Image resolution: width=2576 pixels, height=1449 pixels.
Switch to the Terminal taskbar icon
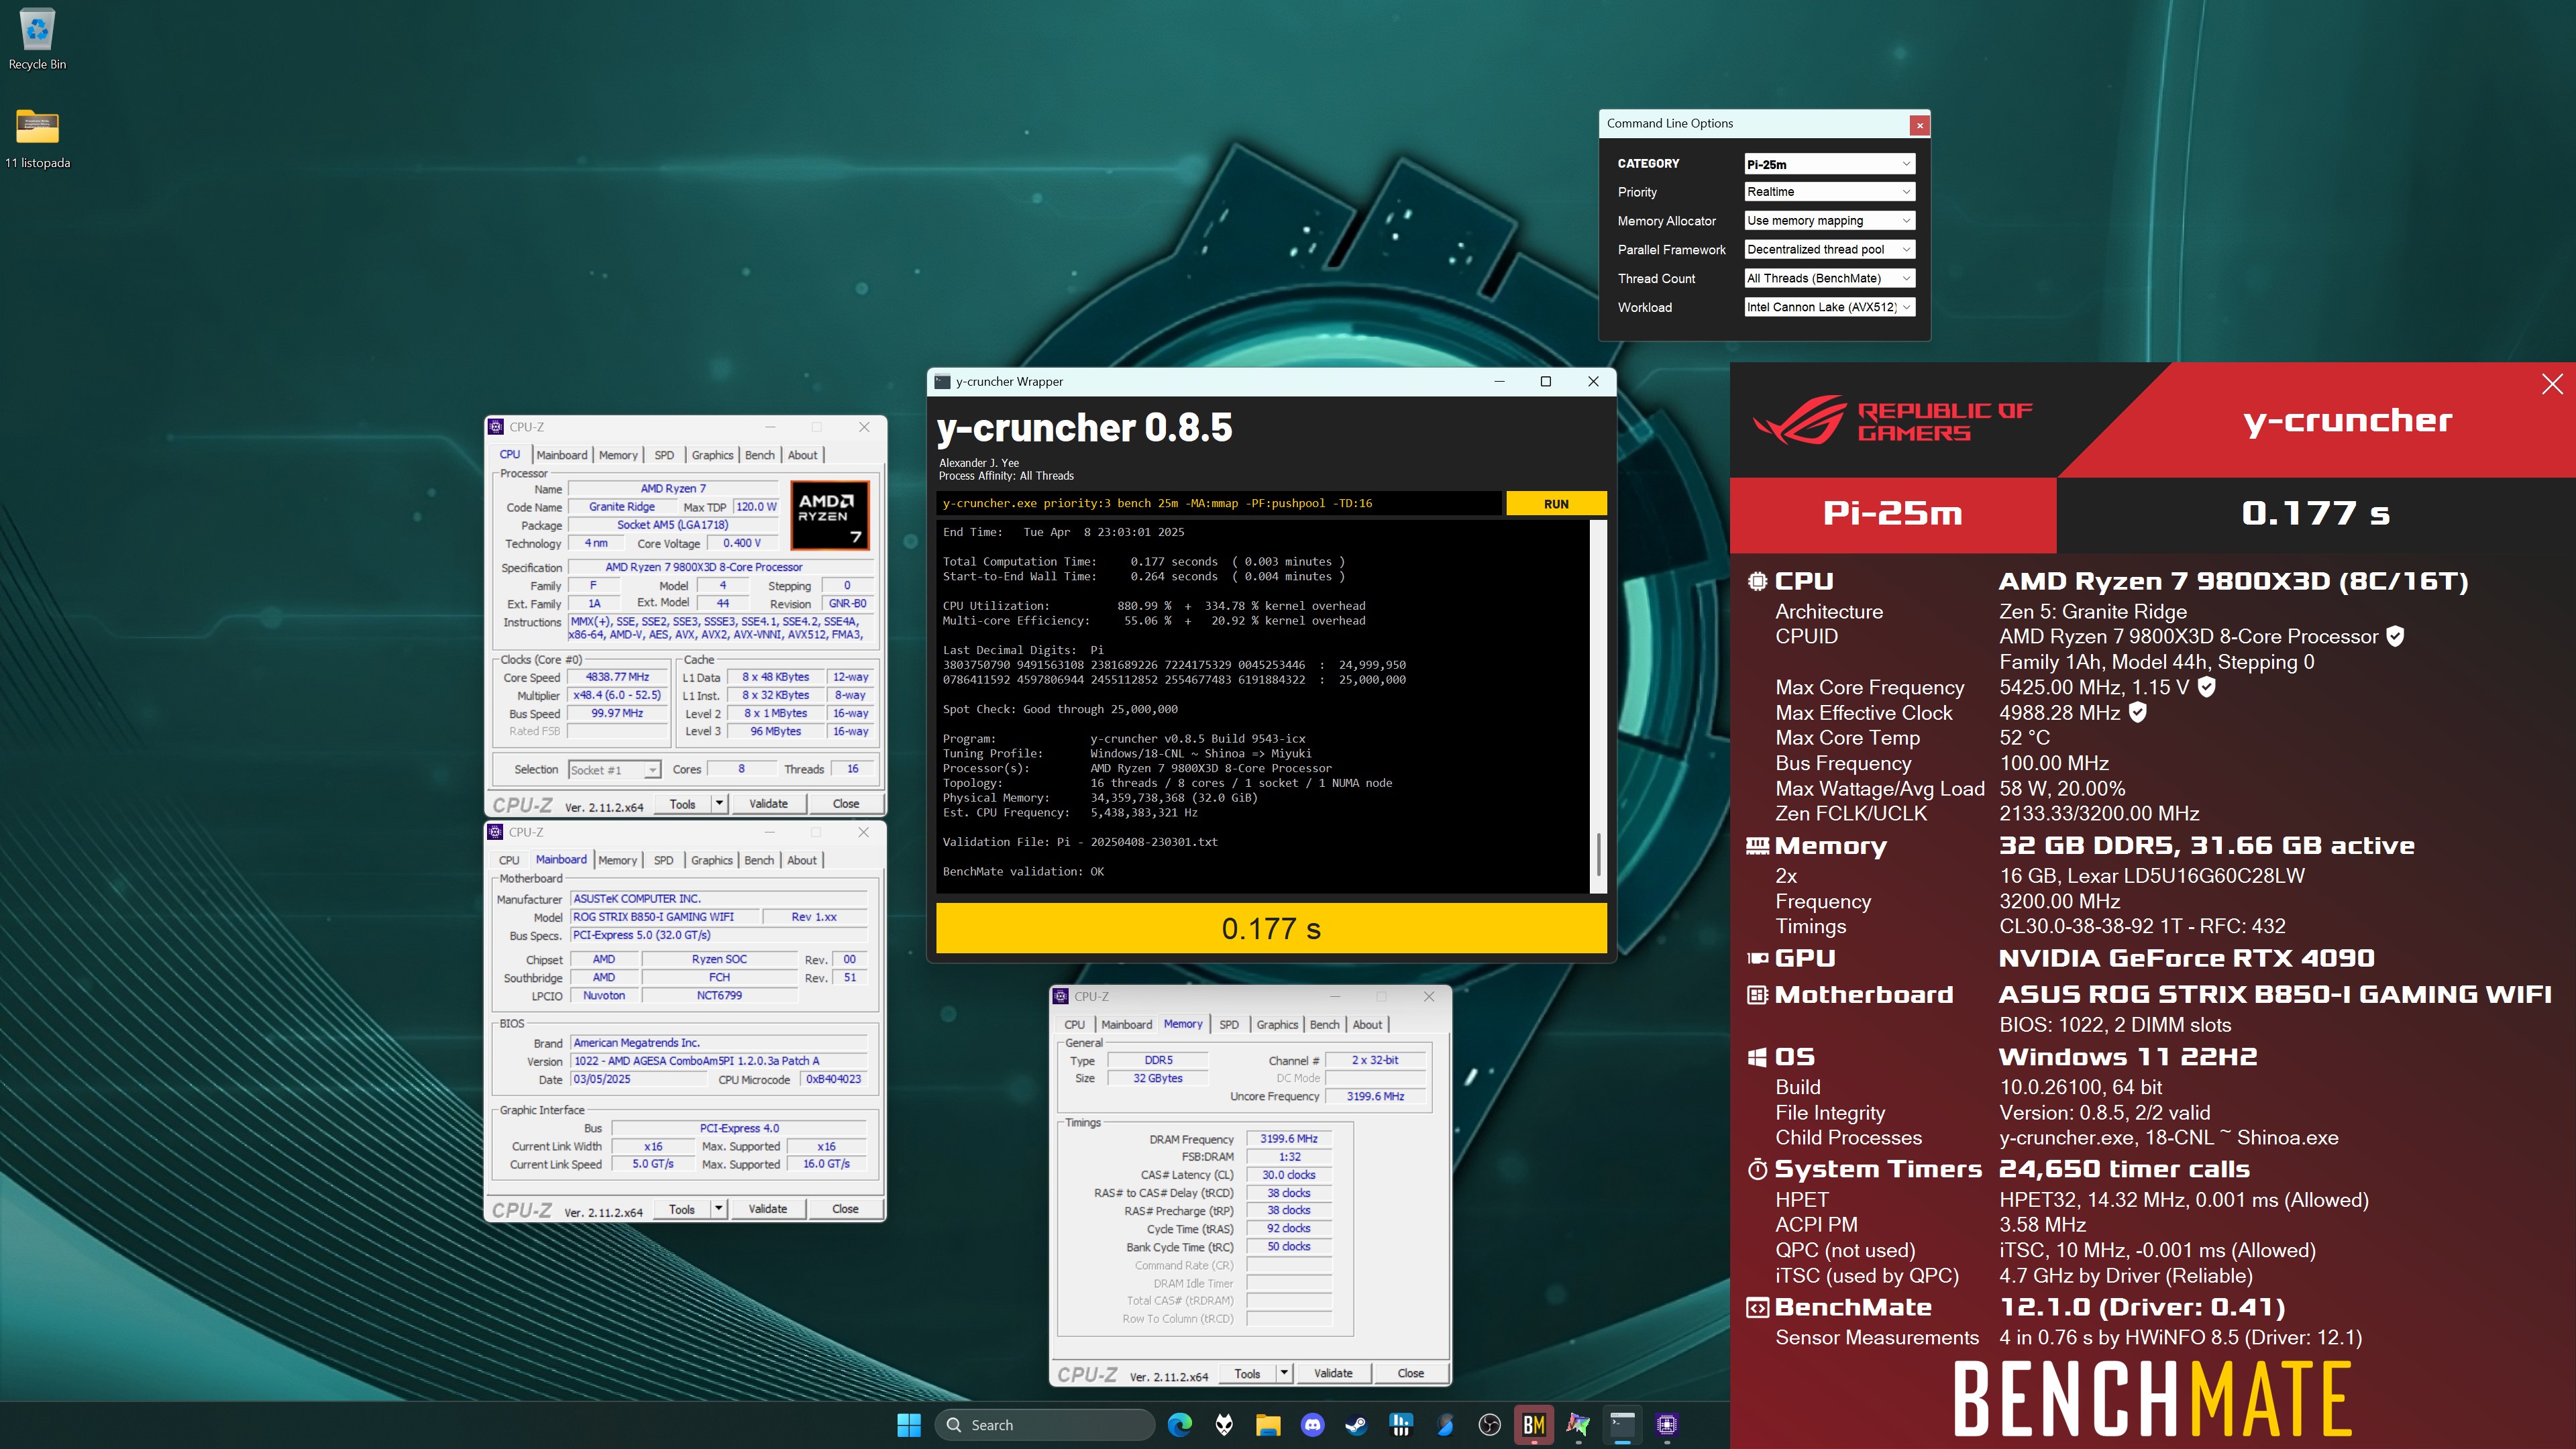1622,1425
